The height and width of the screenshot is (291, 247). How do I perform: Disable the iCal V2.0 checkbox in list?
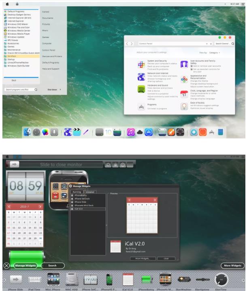pos(72,209)
